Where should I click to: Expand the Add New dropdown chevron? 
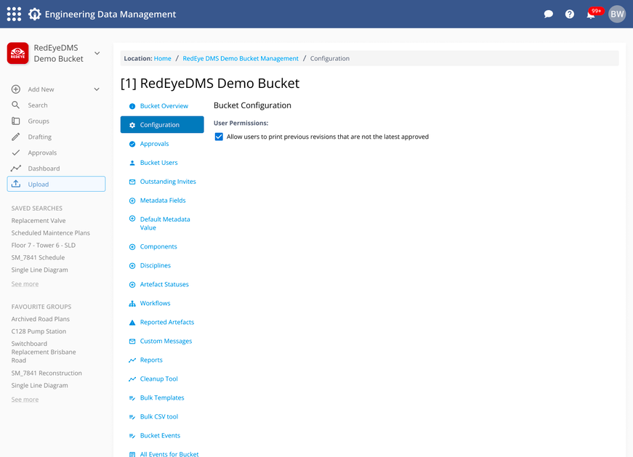[97, 89]
